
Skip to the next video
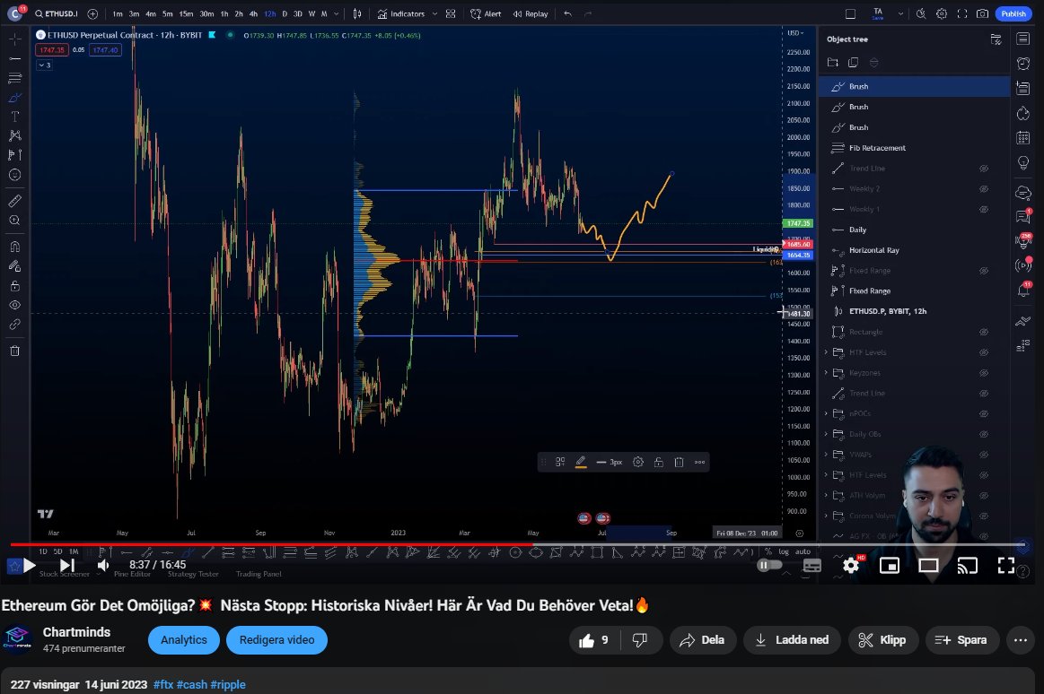click(67, 566)
